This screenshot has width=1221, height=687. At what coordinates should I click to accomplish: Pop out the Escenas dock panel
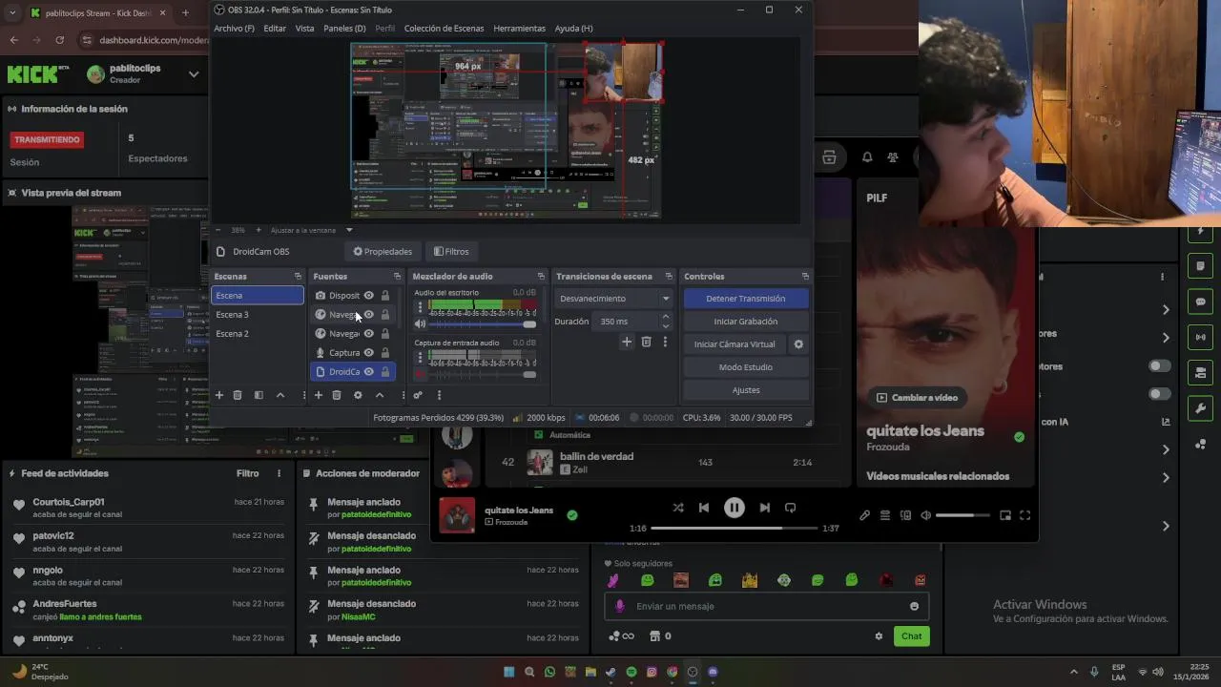point(298,277)
